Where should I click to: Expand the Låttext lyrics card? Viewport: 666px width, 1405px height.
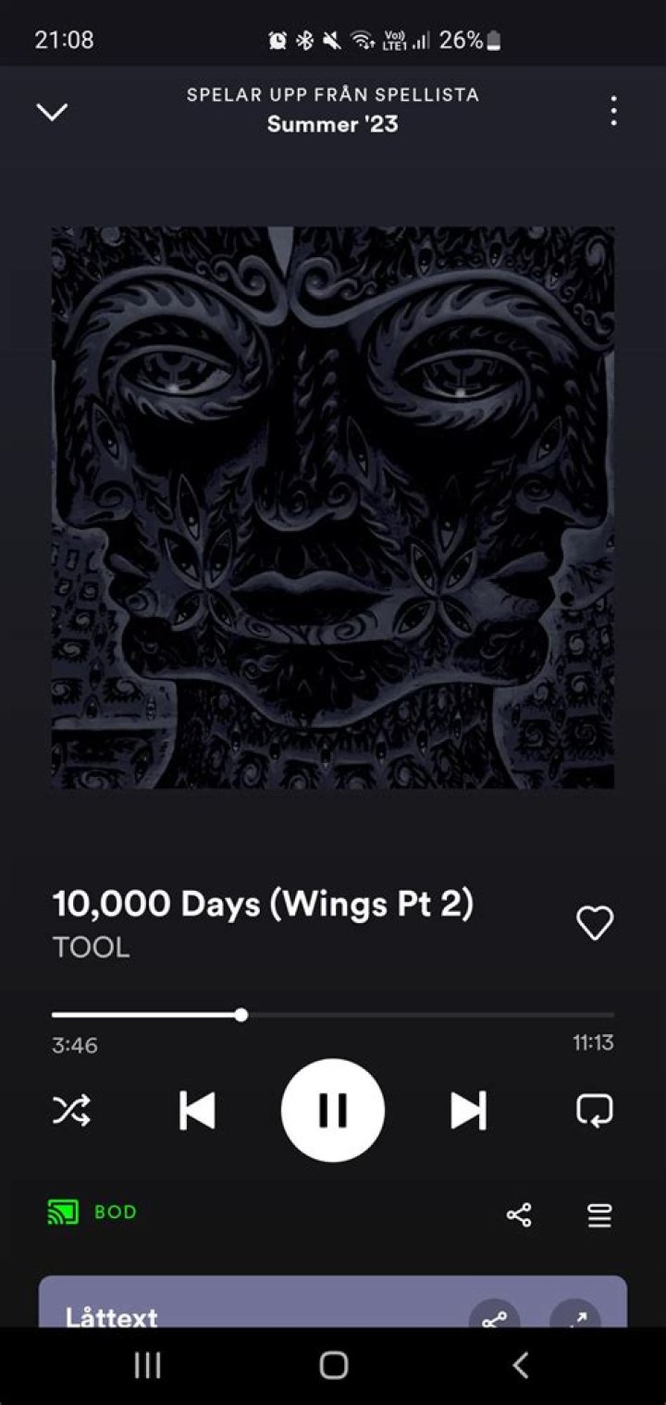[x=575, y=1318]
